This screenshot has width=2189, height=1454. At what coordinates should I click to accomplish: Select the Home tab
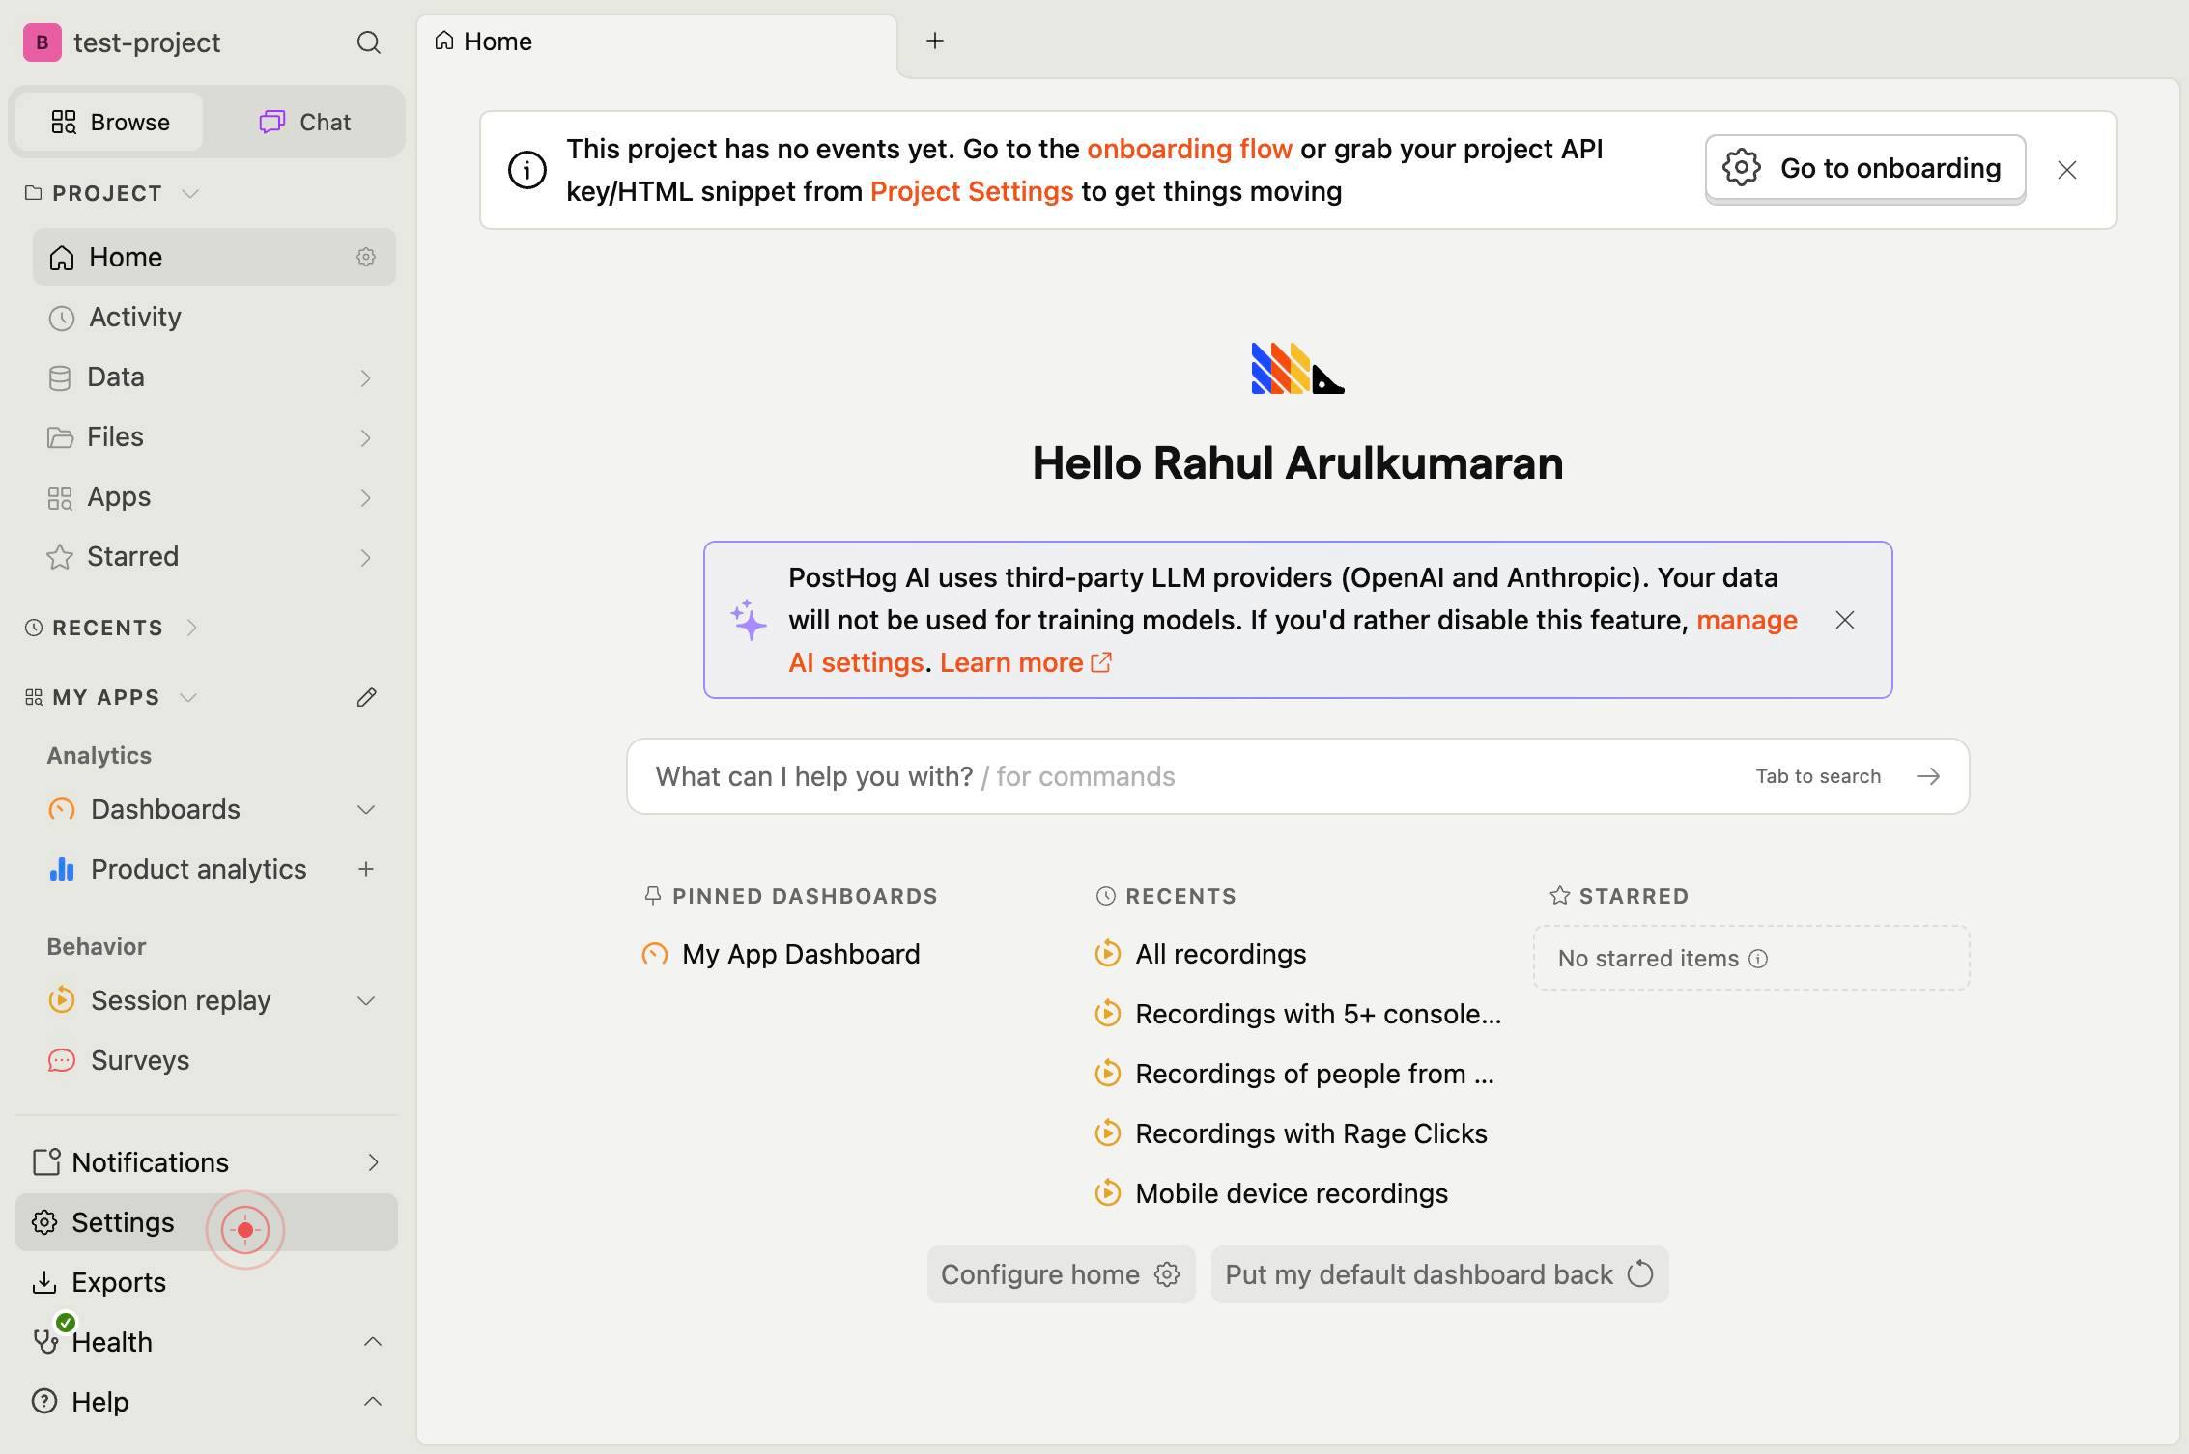657,42
